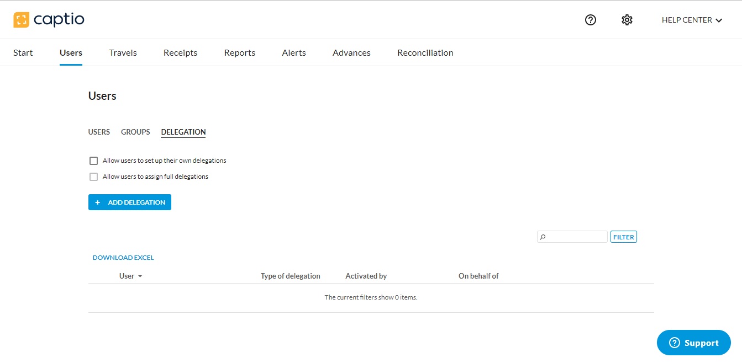Download the Excel export link
This screenshot has height=363, width=742.
point(123,258)
